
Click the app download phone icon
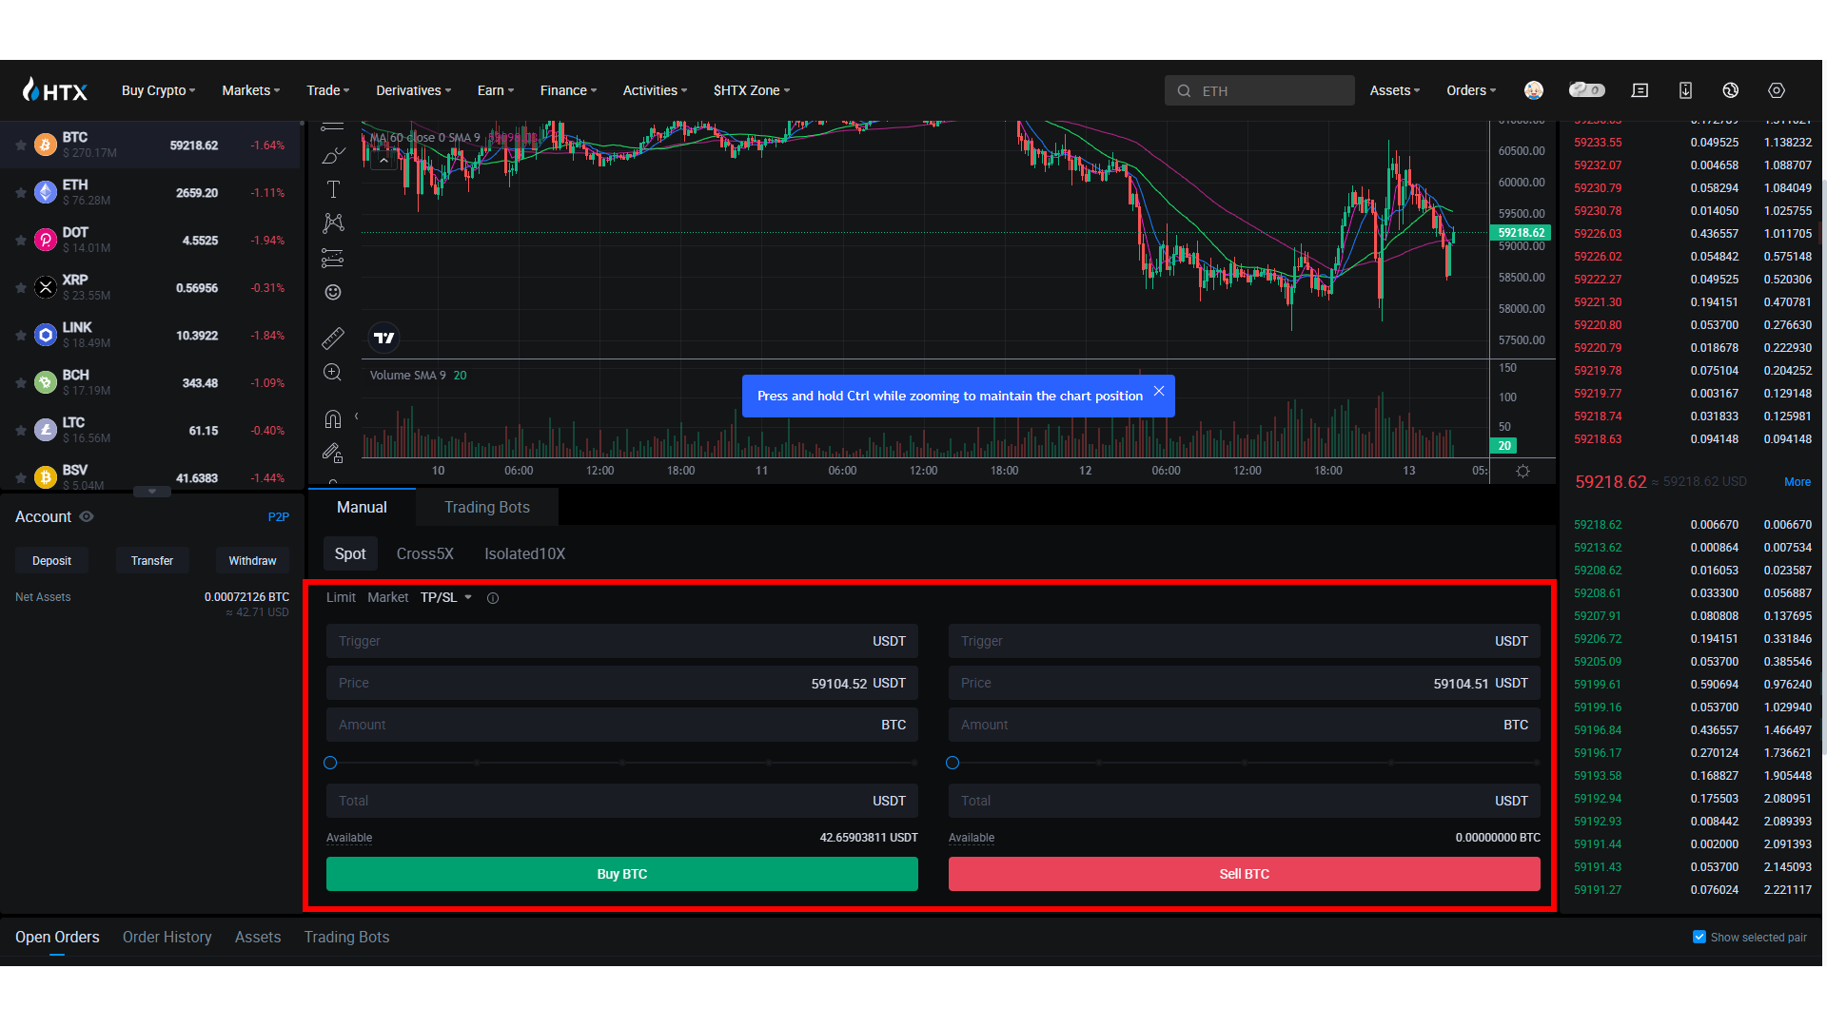click(1685, 90)
